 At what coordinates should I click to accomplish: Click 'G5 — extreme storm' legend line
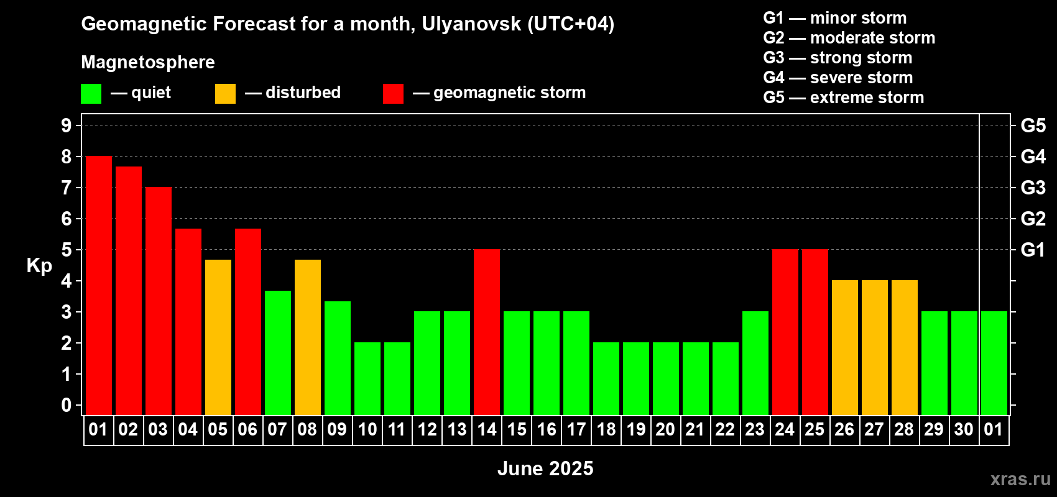(844, 98)
